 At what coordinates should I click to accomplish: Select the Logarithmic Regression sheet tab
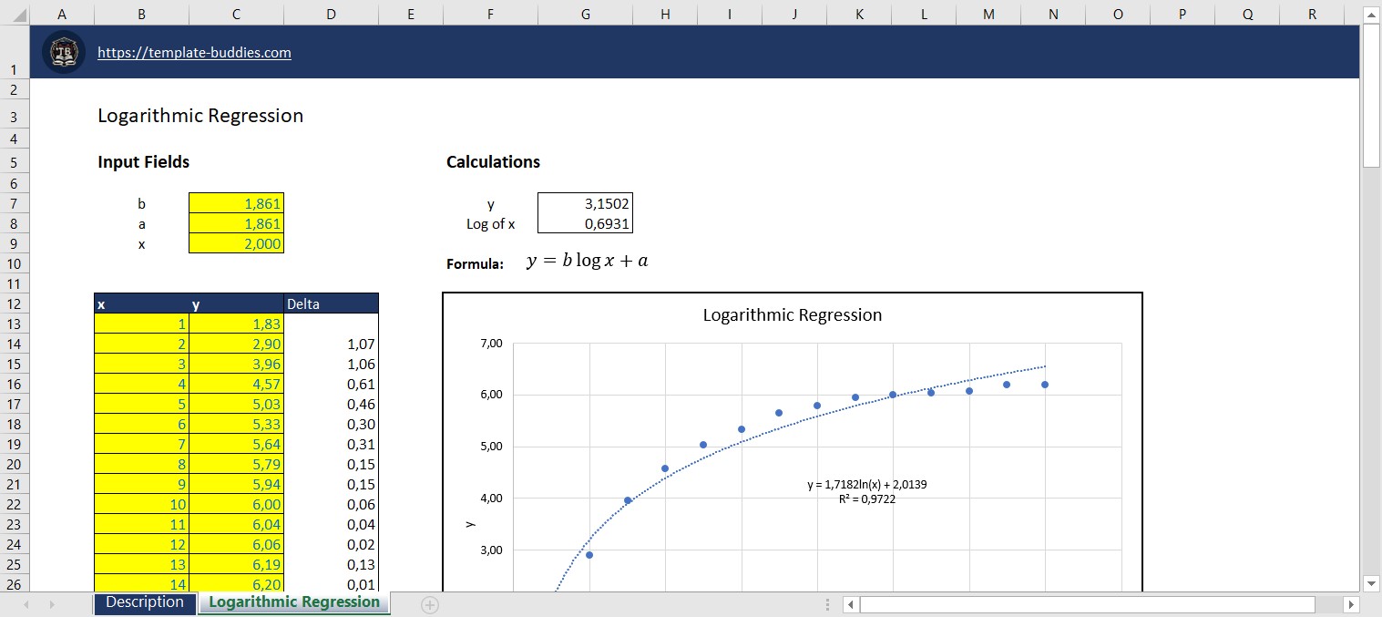coord(293,602)
